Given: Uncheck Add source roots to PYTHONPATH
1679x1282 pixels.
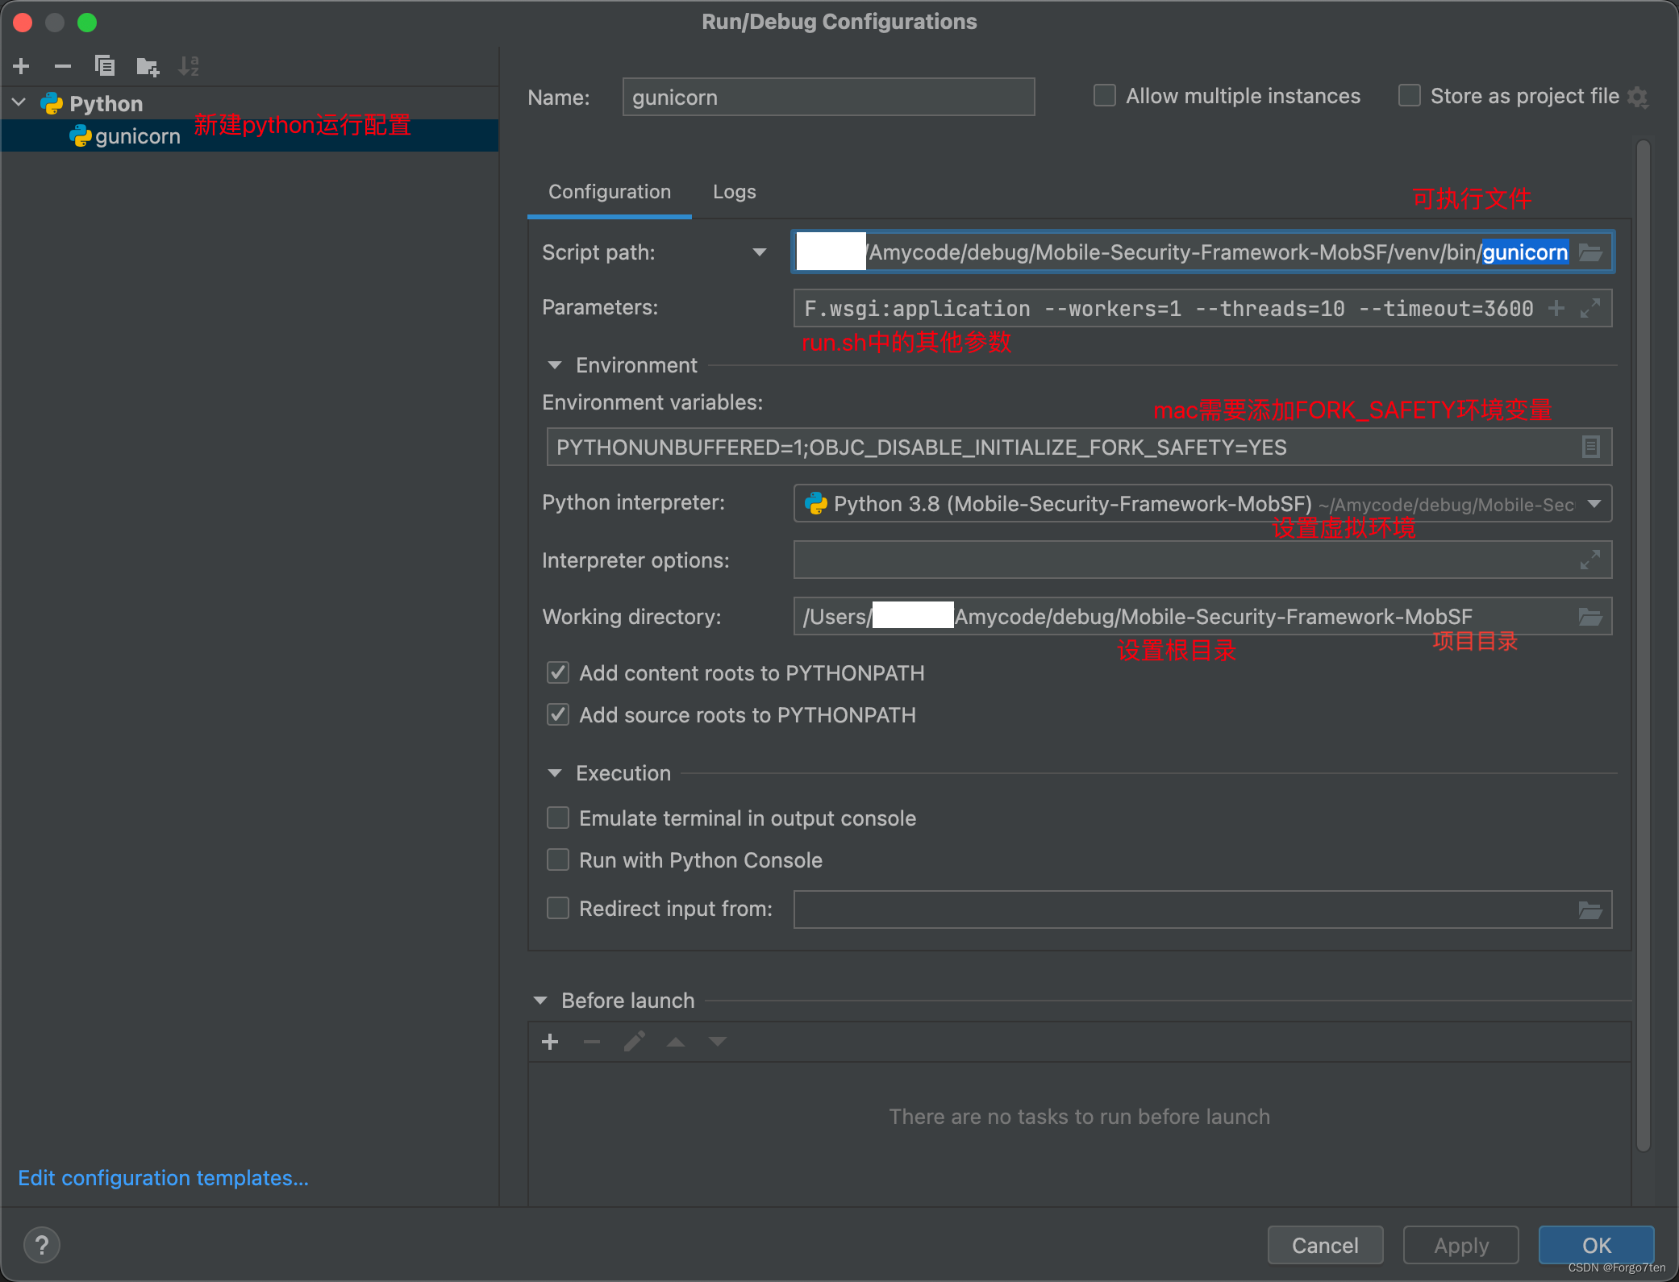Looking at the screenshot, I should [x=558, y=715].
